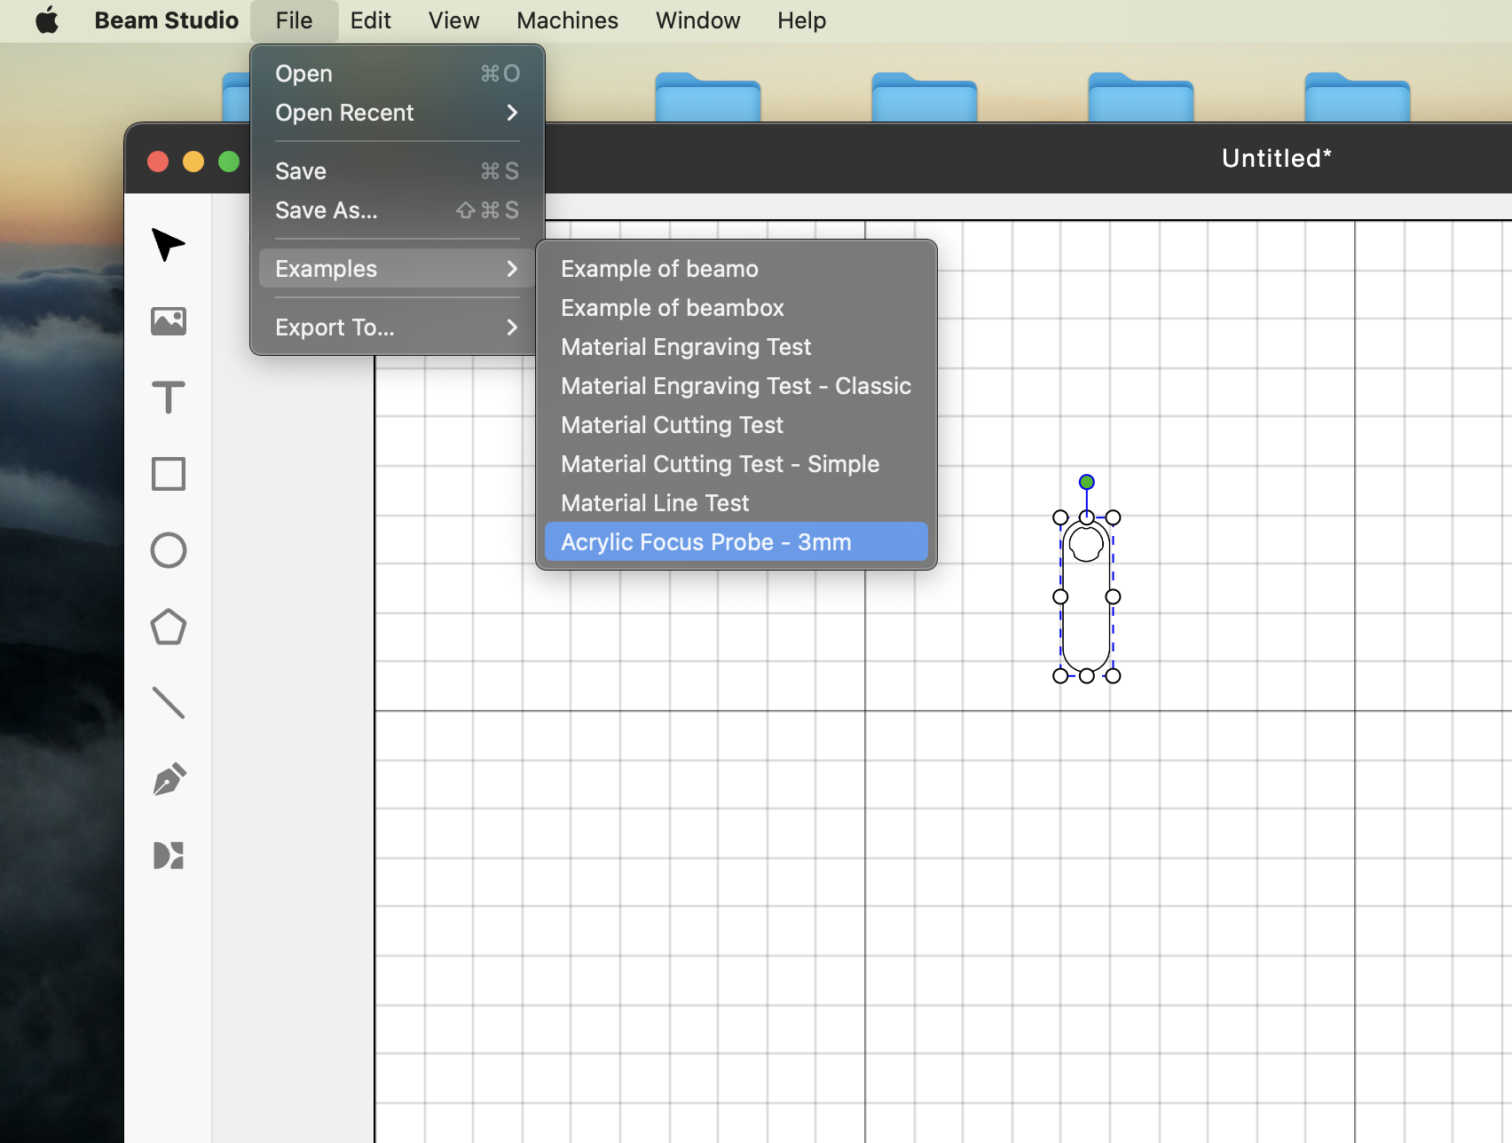Open the Window menu

(697, 20)
